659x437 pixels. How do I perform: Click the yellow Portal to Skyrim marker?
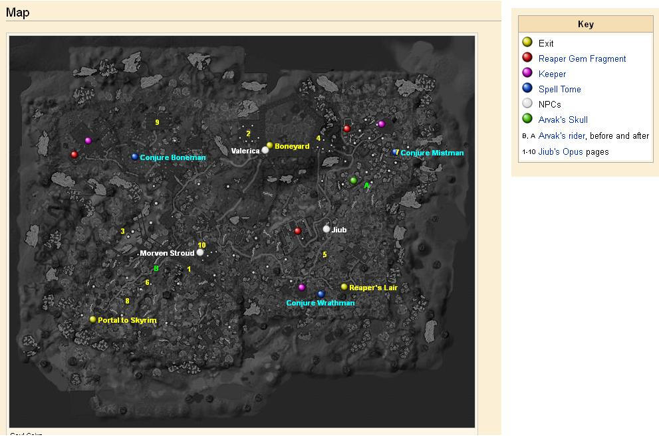click(92, 319)
